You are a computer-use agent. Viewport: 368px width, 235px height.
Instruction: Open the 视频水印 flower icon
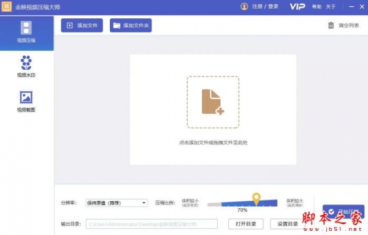click(26, 63)
